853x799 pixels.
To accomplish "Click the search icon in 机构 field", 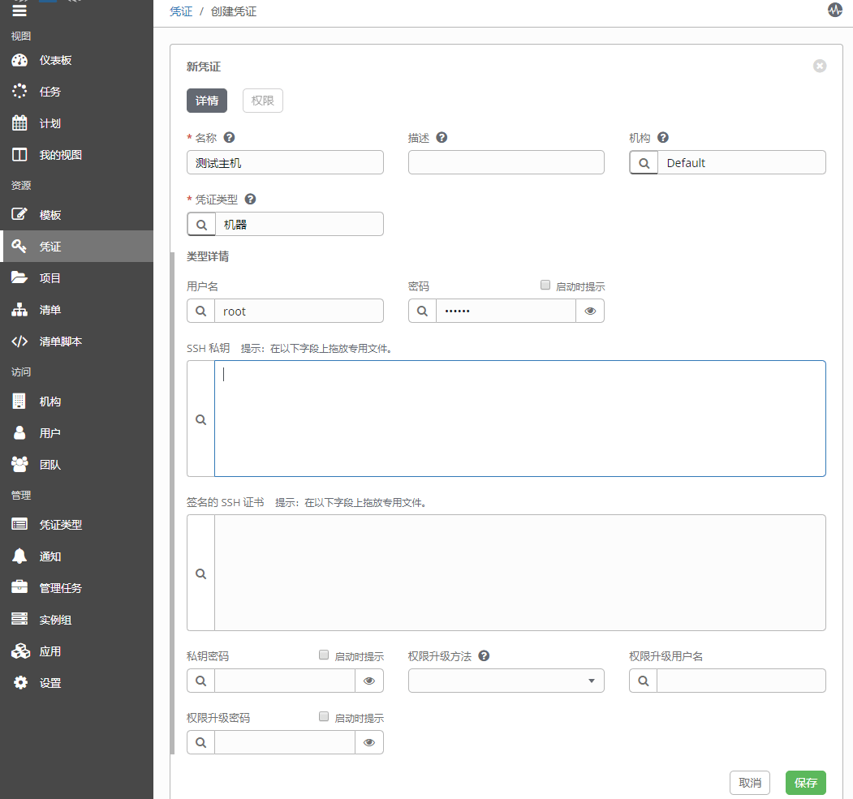I will click(644, 163).
